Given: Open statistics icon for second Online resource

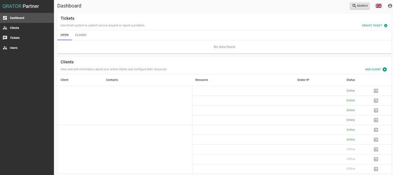Looking at the screenshot, I should point(376,101).
